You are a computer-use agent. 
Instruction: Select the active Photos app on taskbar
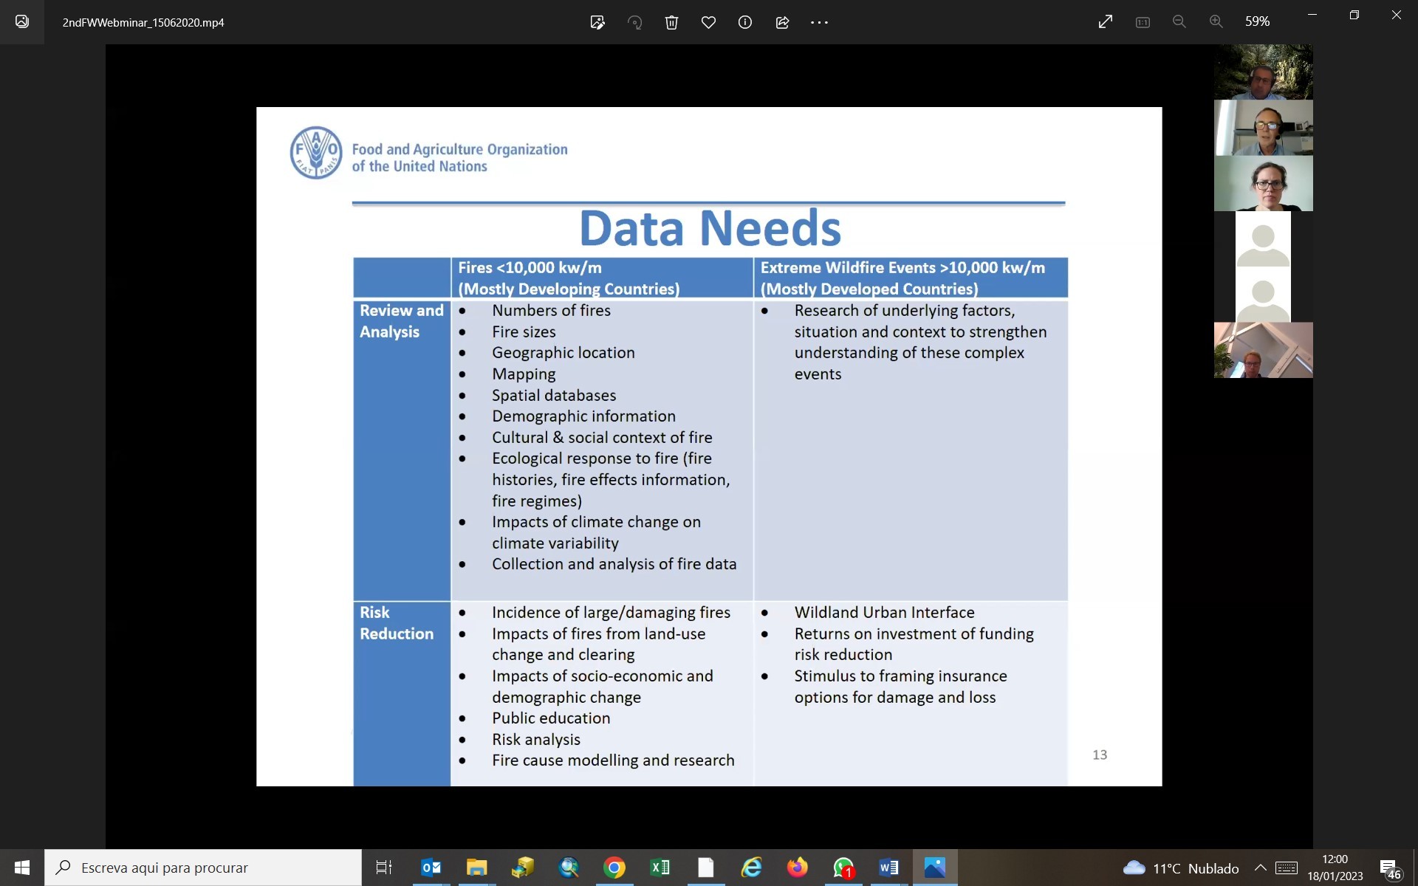(935, 868)
